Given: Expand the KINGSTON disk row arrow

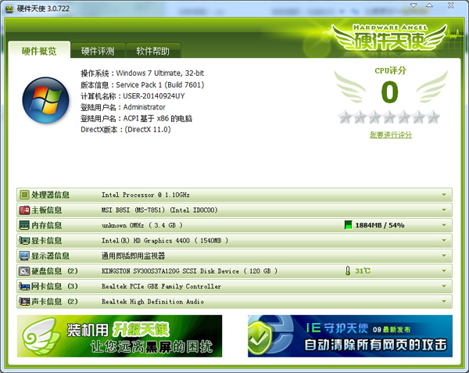Looking at the screenshot, I should (444, 271).
